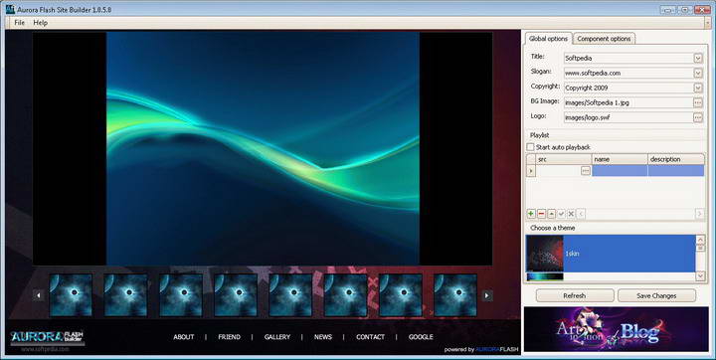Select gallery thumbnail beside the right arrow
Image resolution: width=716 pixels, height=360 pixels.
(x=455, y=295)
